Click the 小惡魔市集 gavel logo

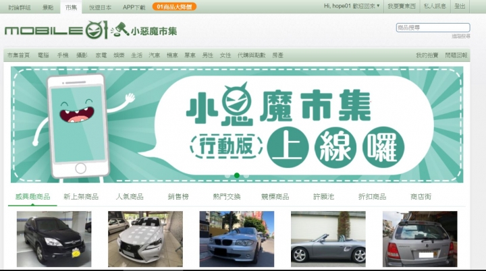tap(144, 30)
